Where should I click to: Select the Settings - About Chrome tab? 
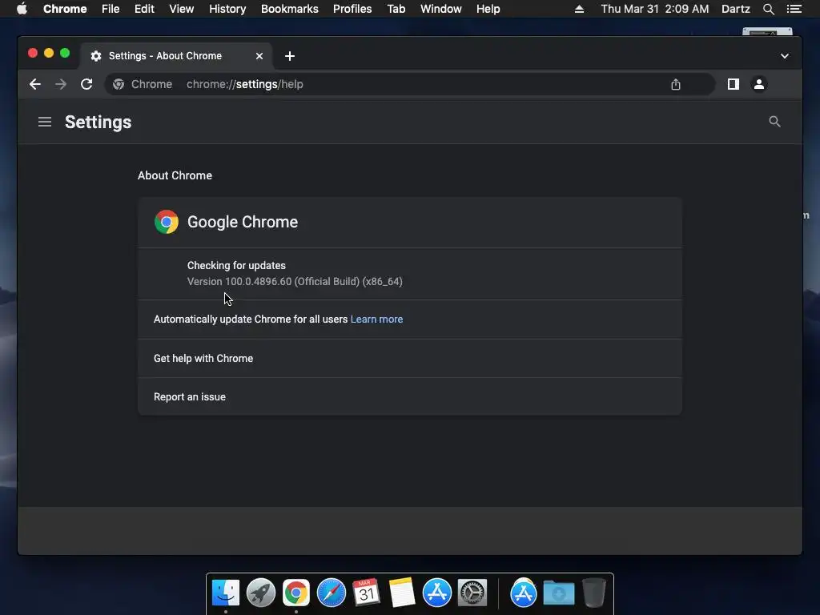tap(175, 56)
